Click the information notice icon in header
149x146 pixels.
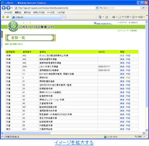coord(95,23)
